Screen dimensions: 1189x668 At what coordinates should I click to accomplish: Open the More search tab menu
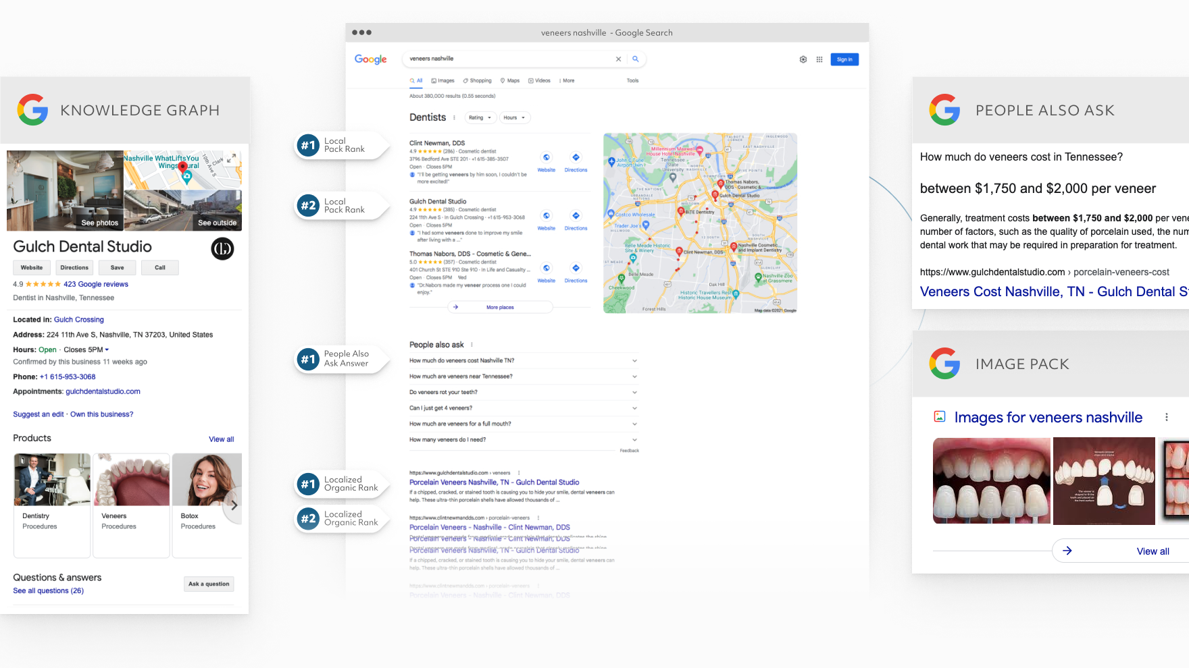tap(567, 80)
